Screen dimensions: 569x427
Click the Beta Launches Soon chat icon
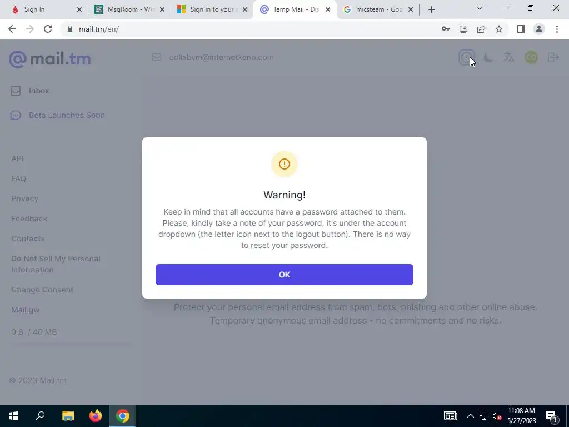pyautogui.click(x=16, y=115)
